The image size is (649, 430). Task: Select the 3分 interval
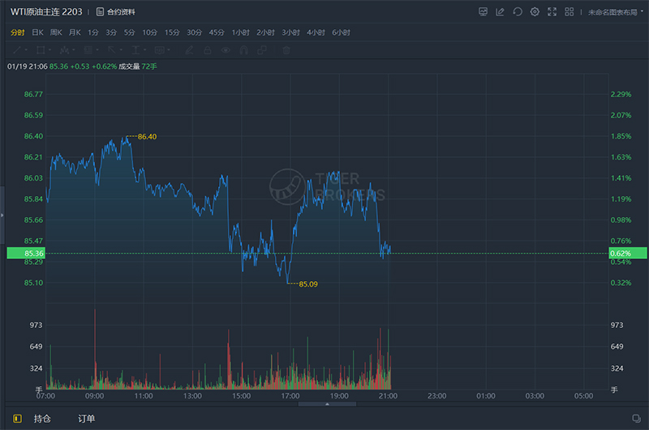point(111,32)
